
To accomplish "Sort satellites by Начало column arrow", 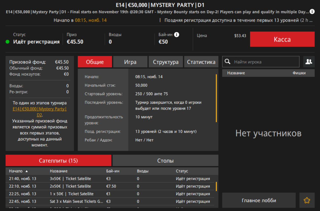I will click(27, 171).
